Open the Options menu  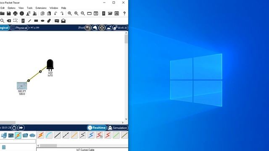11,8
